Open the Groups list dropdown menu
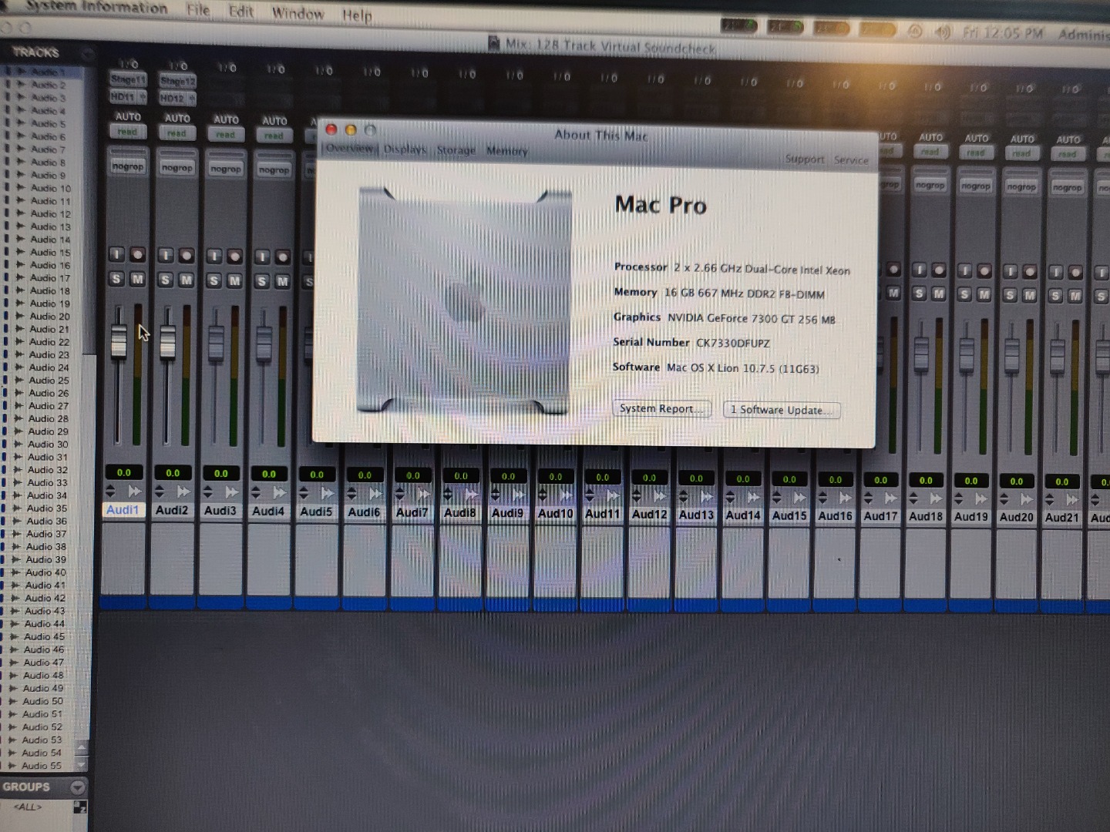This screenshot has height=832, width=1110. click(x=77, y=787)
